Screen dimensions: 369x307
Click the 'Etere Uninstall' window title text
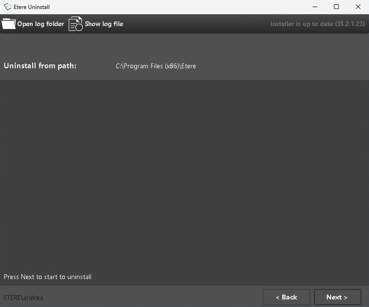32,7
